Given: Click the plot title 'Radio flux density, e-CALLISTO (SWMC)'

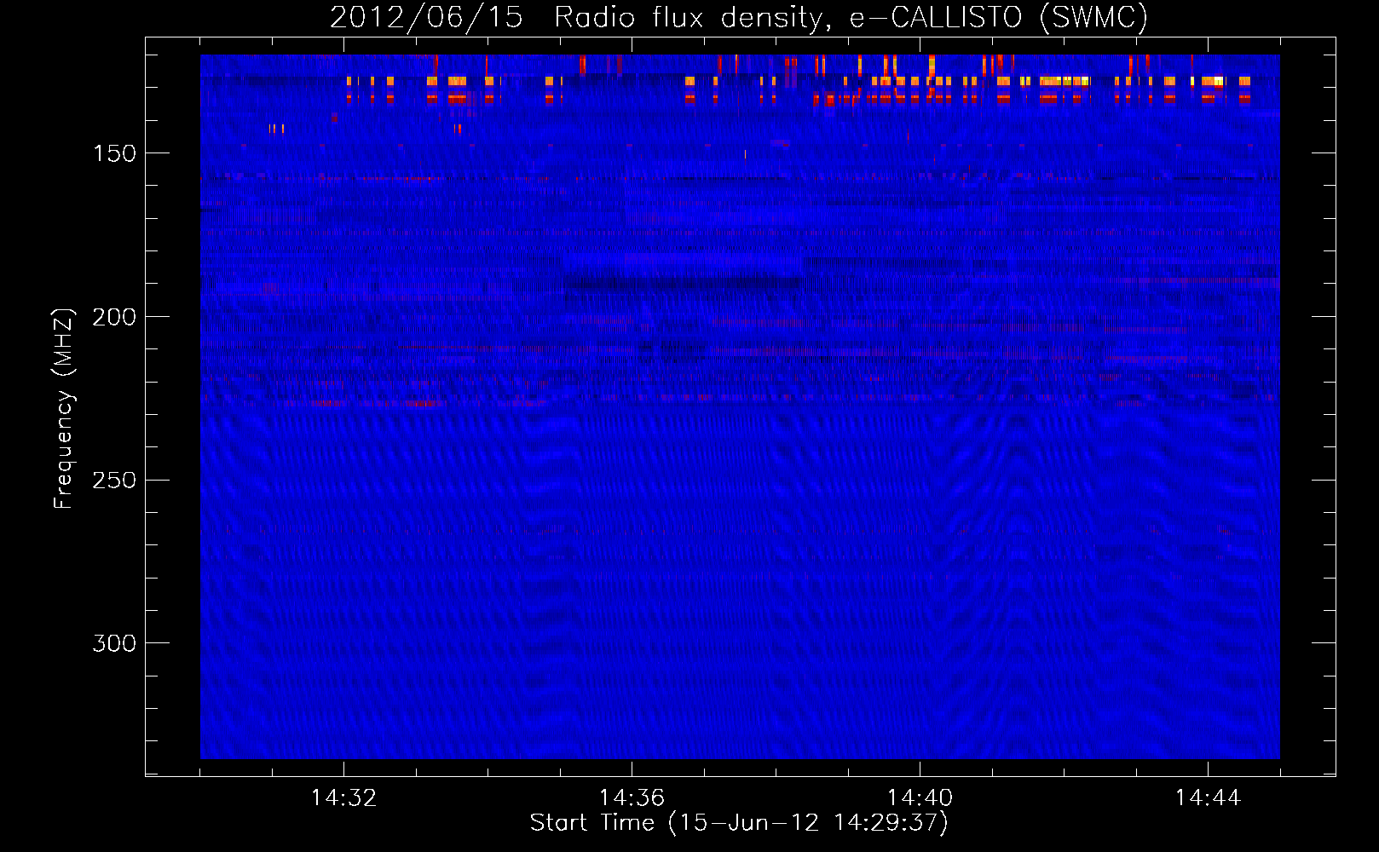Looking at the screenshot, I should (x=851, y=17).
